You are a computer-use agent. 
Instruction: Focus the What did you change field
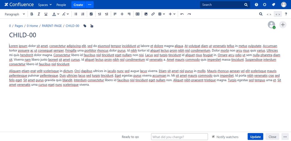(x=179, y=137)
